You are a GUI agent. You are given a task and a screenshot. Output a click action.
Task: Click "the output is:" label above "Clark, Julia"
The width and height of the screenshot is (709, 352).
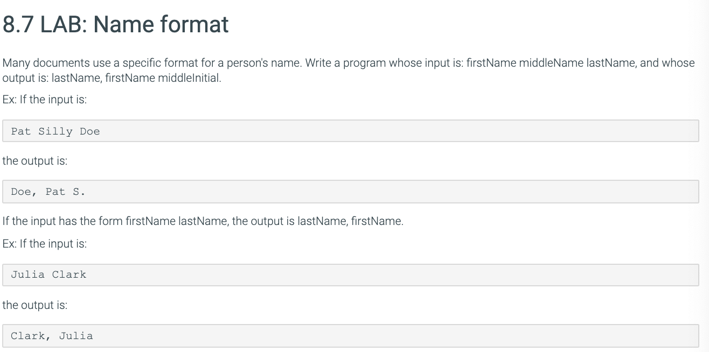coord(35,305)
